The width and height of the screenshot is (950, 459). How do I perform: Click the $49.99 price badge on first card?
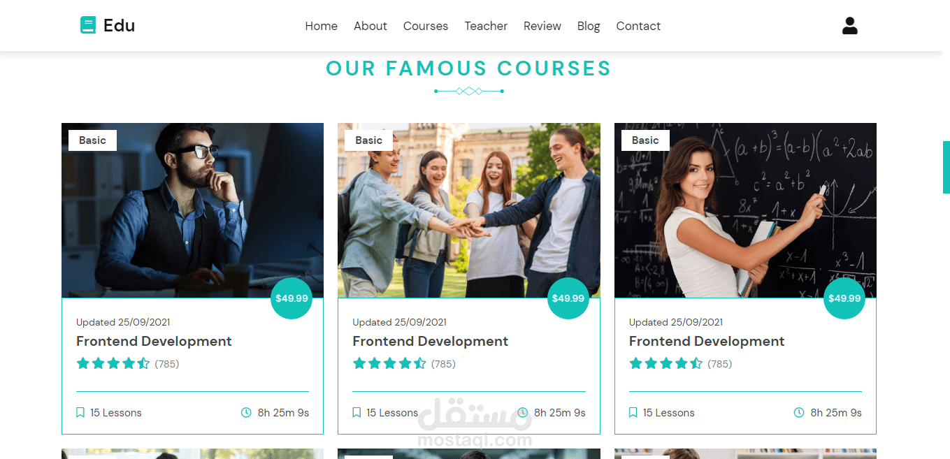tap(292, 298)
